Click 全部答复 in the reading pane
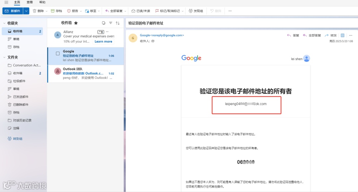 [x=312, y=35]
